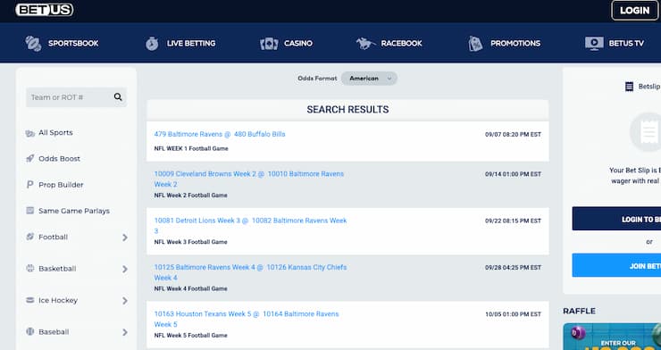Click the Betslip clipboard icon
661x350 pixels.
coord(629,87)
